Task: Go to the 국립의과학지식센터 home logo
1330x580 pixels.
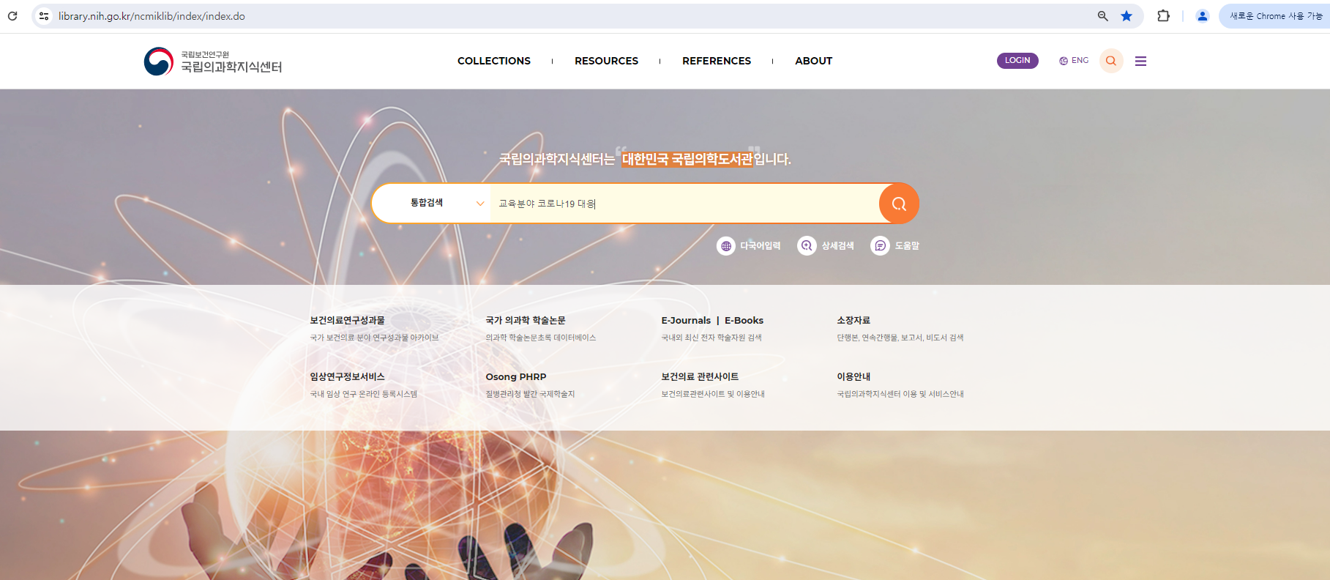Action: click(x=213, y=62)
